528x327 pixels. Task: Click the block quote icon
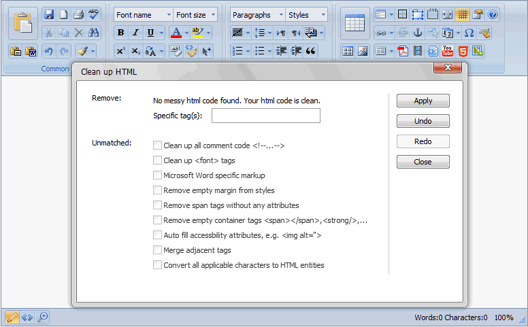point(310,51)
